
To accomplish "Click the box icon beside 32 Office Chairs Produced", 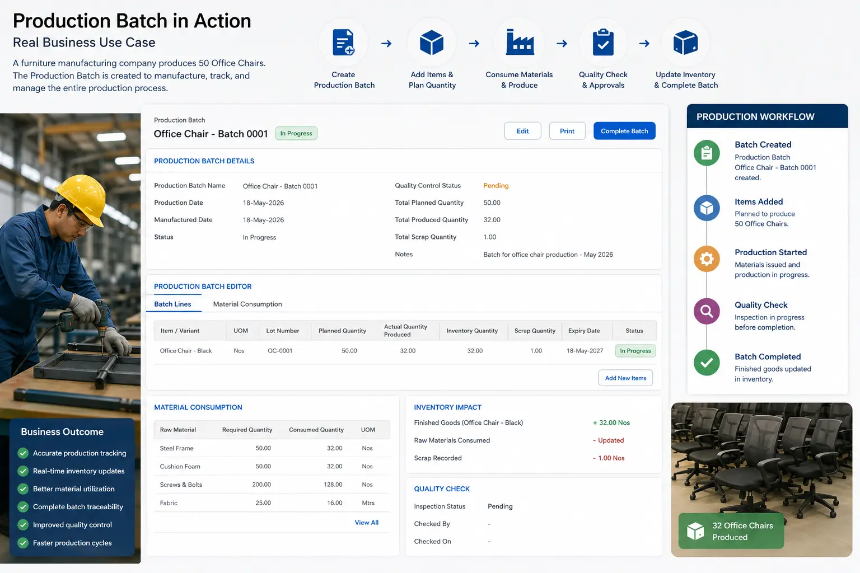I will click(x=695, y=531).
